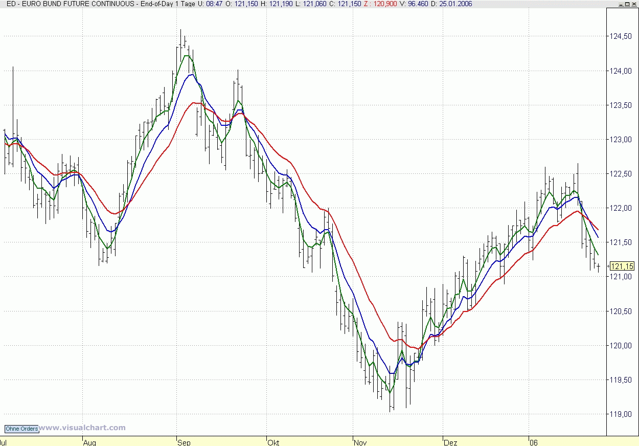Click the 121,50 price axis label
The image size is (639, 446).
point(621,242)
